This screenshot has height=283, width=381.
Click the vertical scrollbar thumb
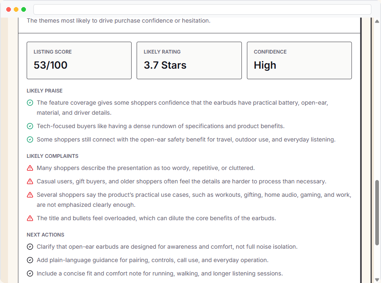tap(377, 213)
